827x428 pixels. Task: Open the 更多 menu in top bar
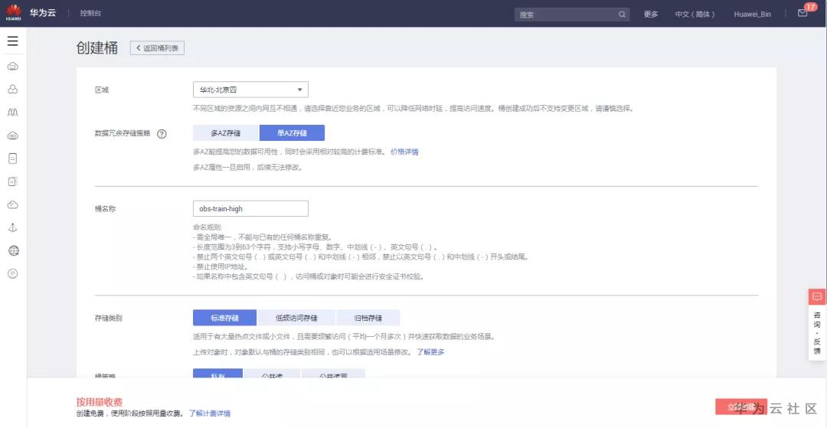[651, 15]
